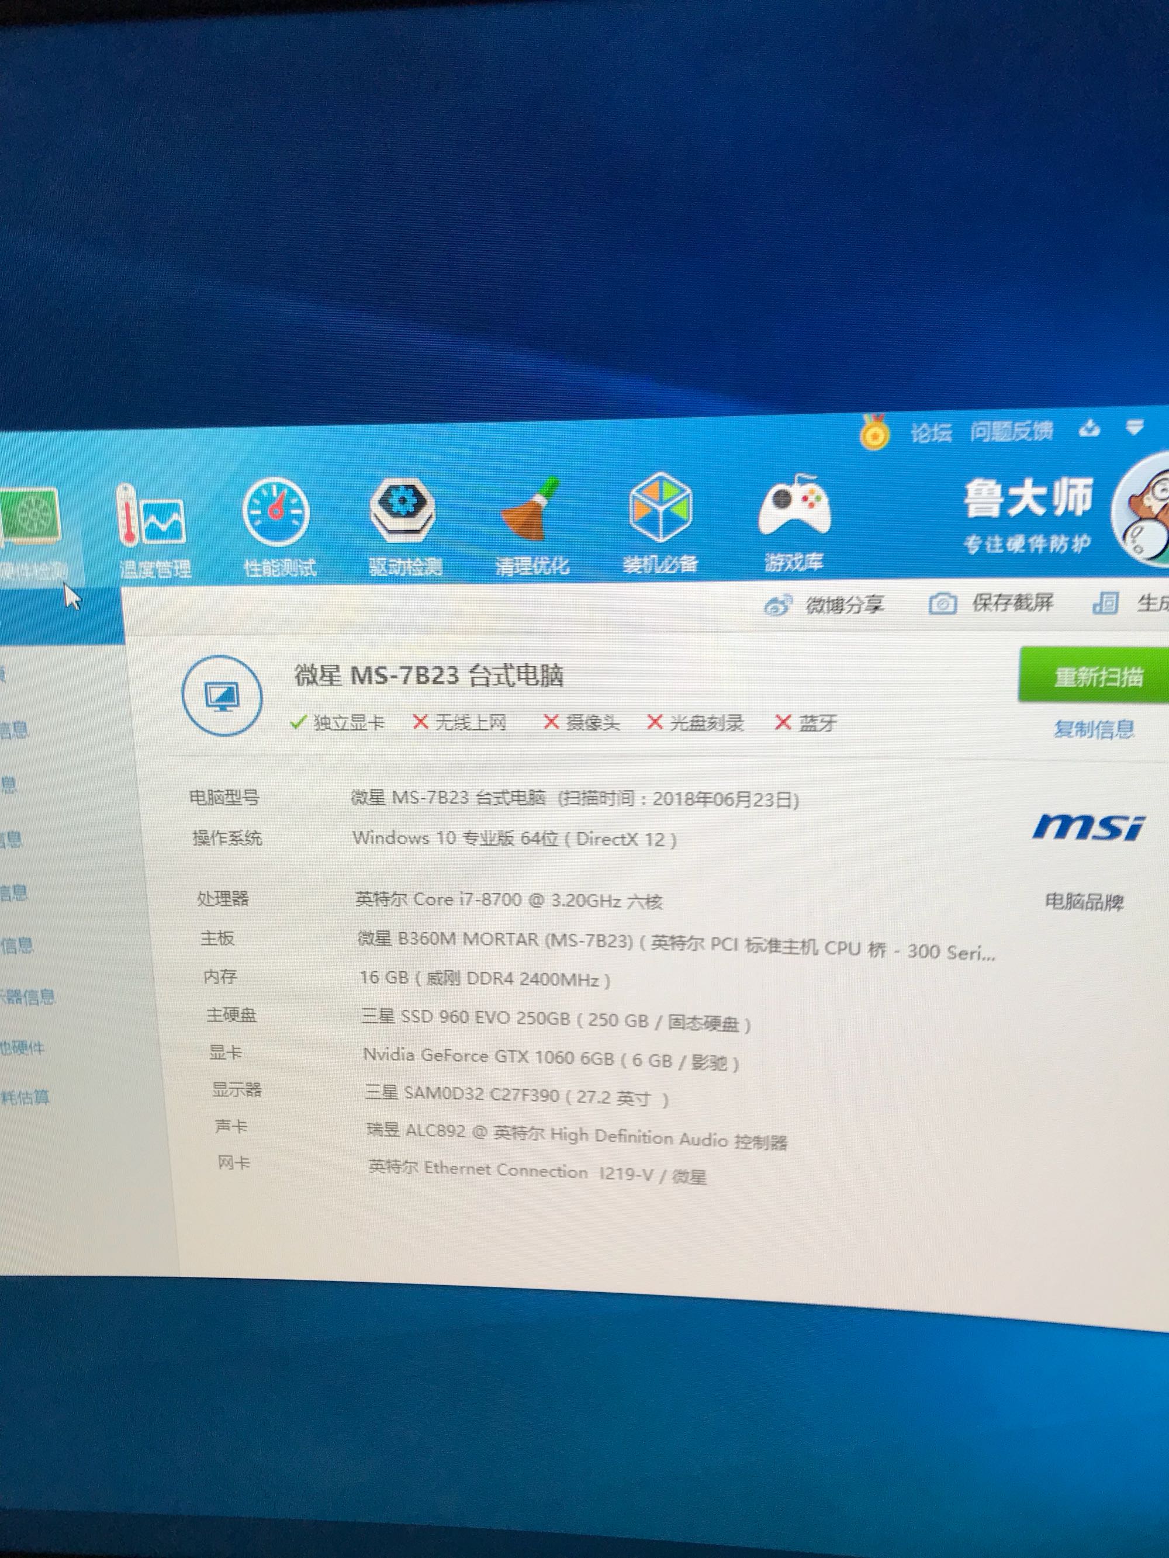Click the GeForce GTX 1060 6GB value
Viewport: 1169px width, 1558px height.
point(551,1058)
